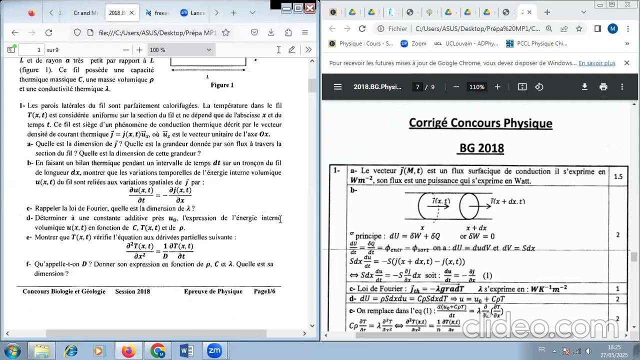640x360 pixels.
Task: Show earlier Firefox tabs with the left arrow
Action: (51, 13)
